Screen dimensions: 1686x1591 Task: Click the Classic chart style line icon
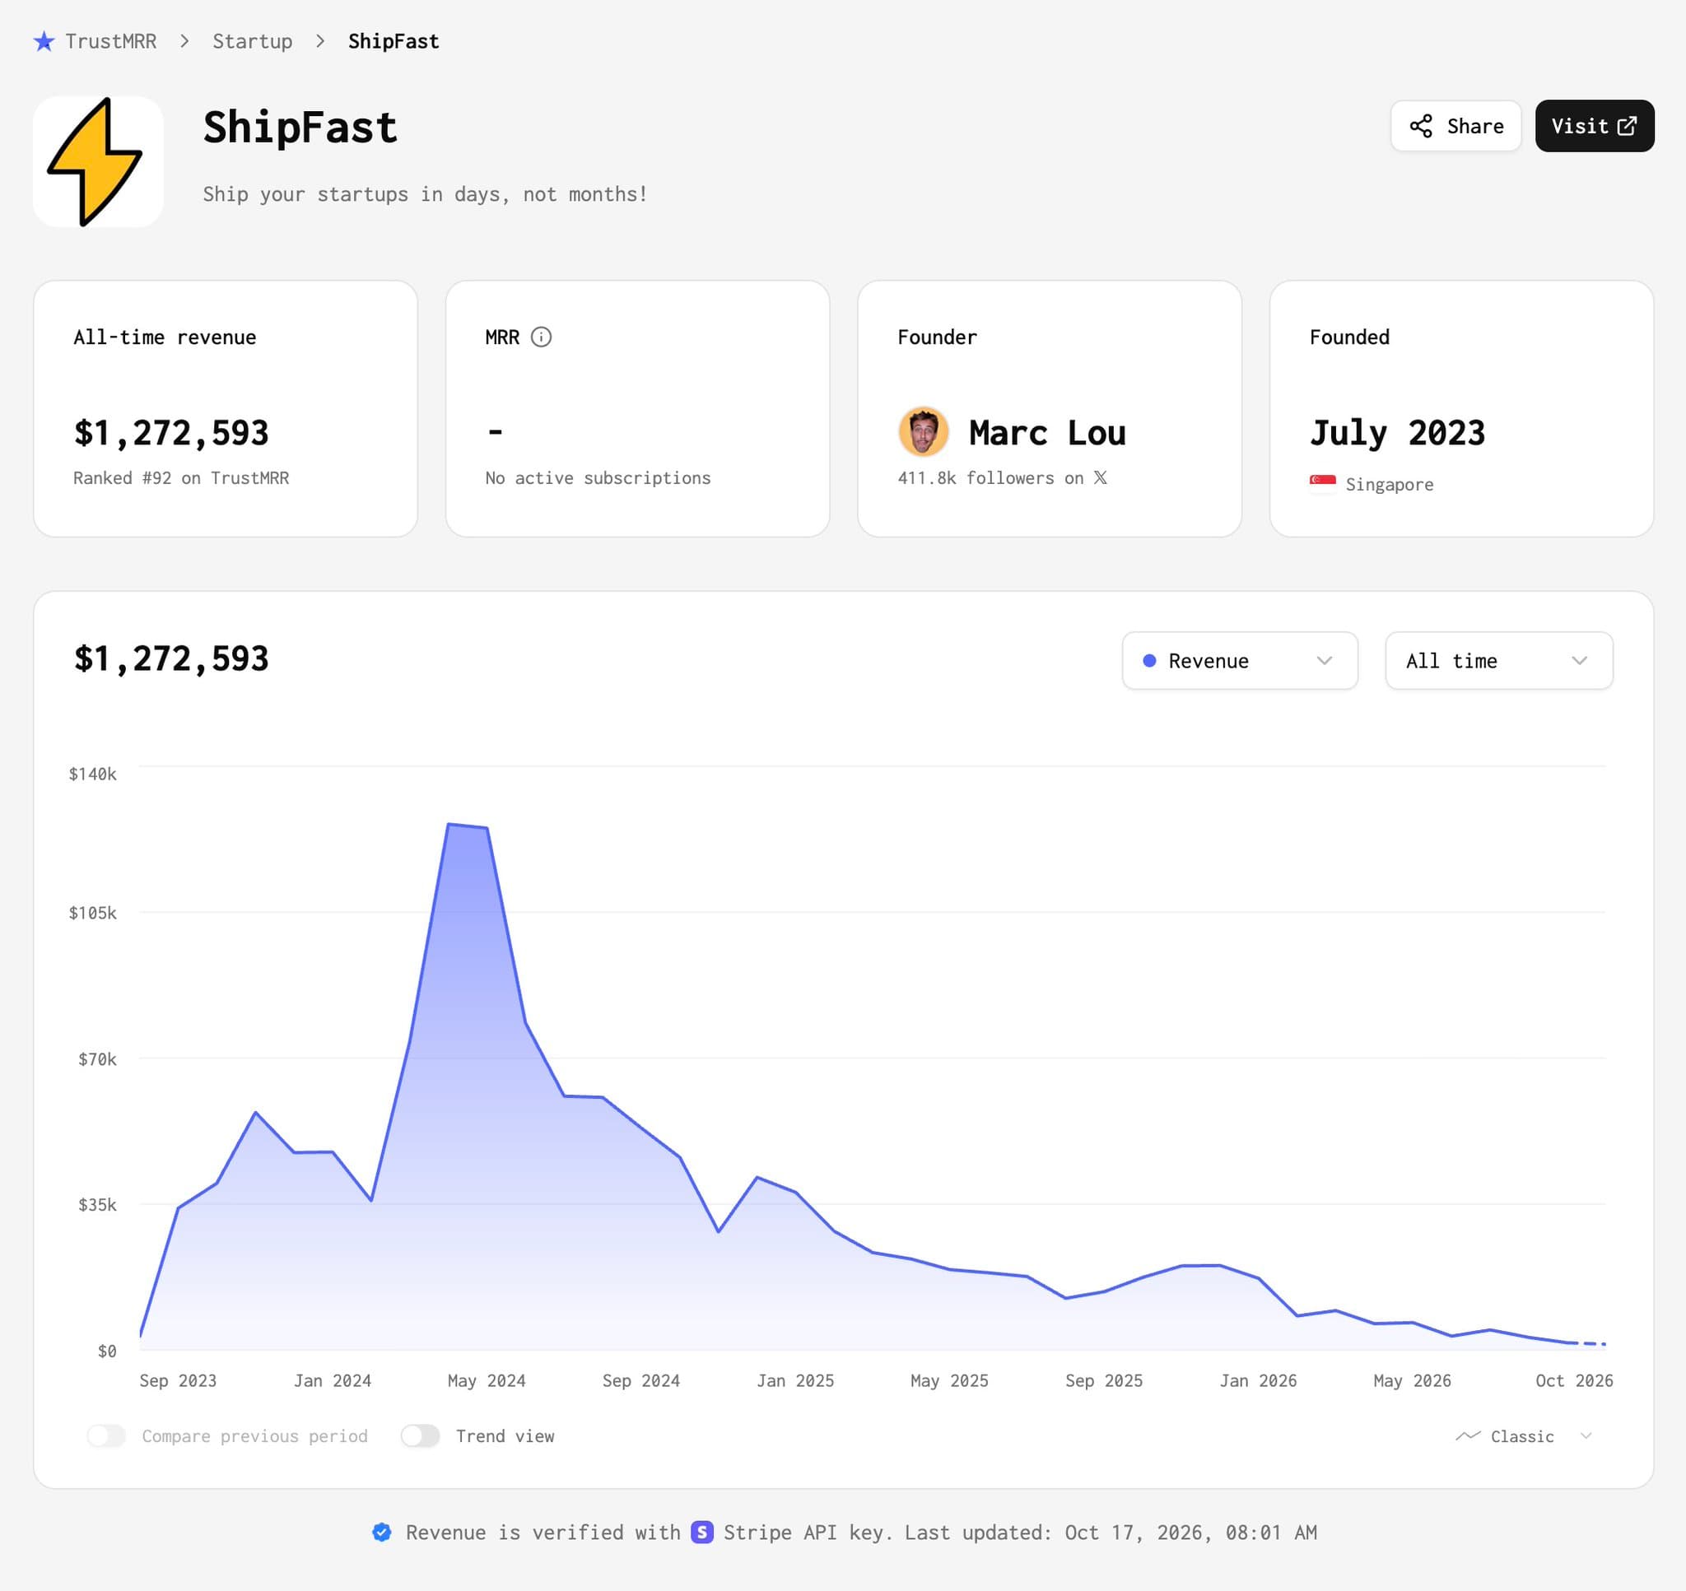coord(1467,1435)
